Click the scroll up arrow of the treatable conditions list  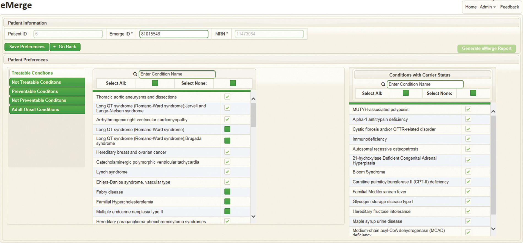click(x=254, y=99)
